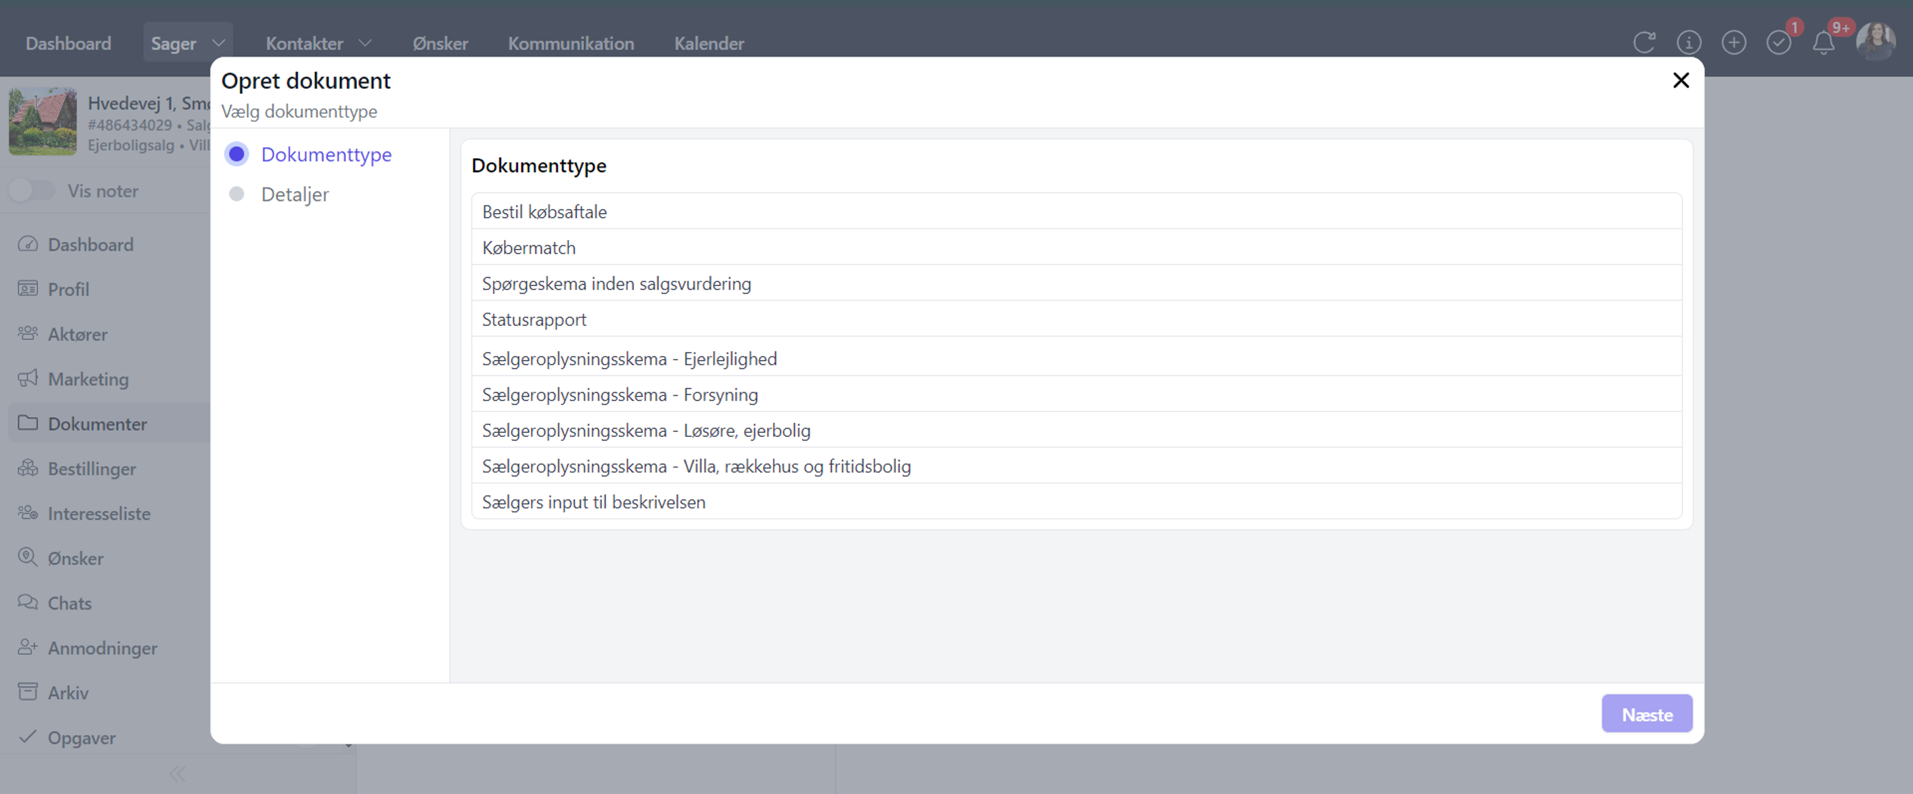Click the plus circle add icon
The height and width of the screenshot is (794, 1913).
pyautogui.click(x=1733, y=42)
